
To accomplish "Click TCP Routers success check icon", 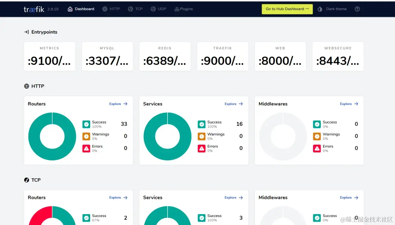I will (x=86, y=218).
